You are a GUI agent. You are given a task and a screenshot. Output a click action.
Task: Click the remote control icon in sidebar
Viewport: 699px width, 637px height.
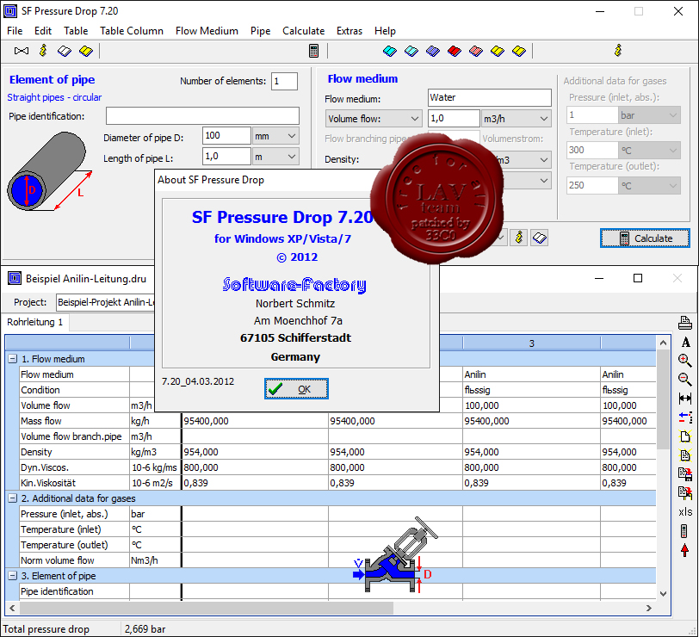click(684, 531)
